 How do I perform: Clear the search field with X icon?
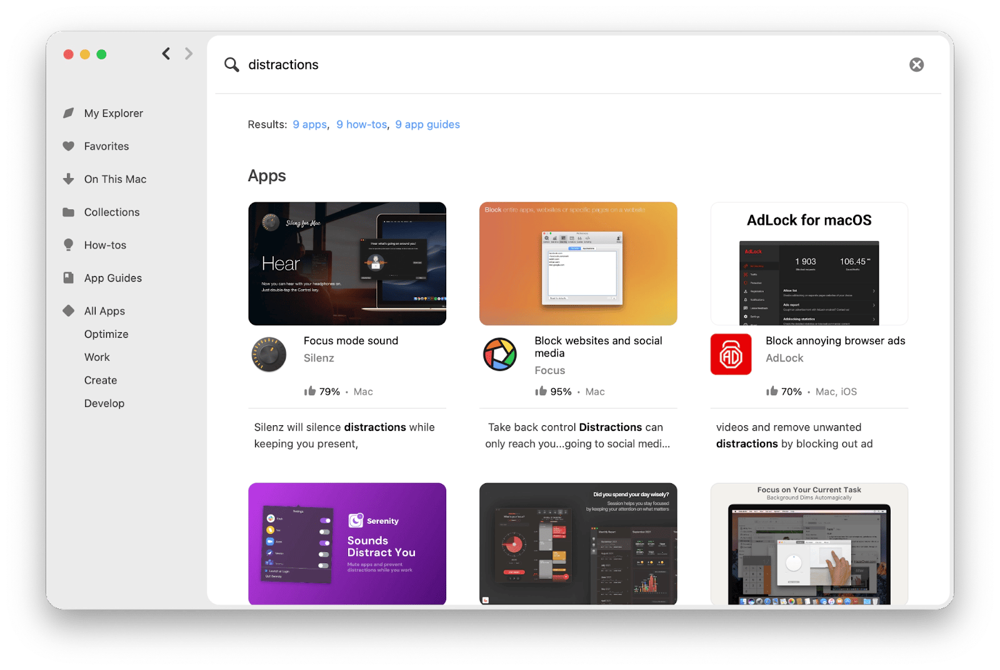pyautogui.click(x=916, y=65)
